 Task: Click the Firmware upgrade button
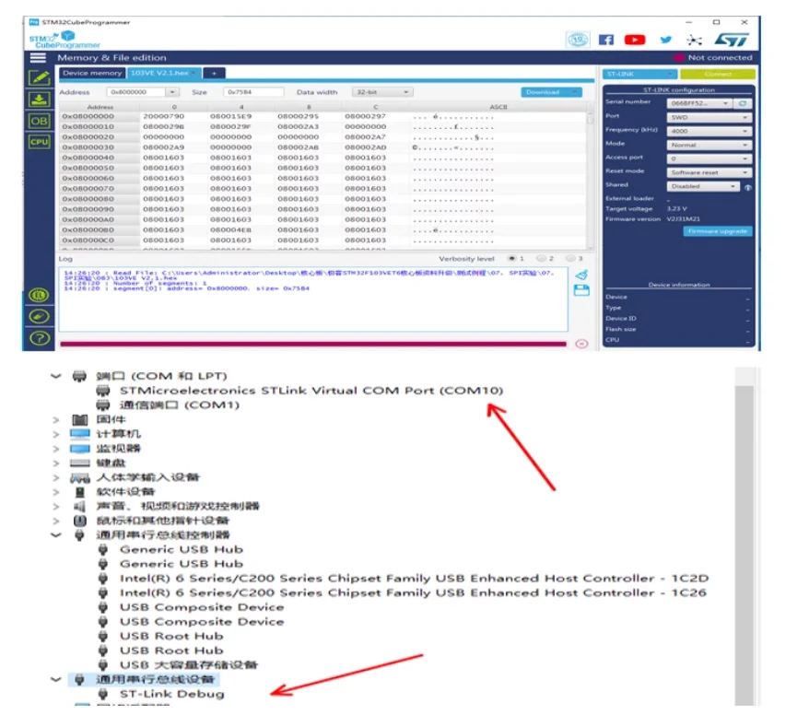[717, 231]
